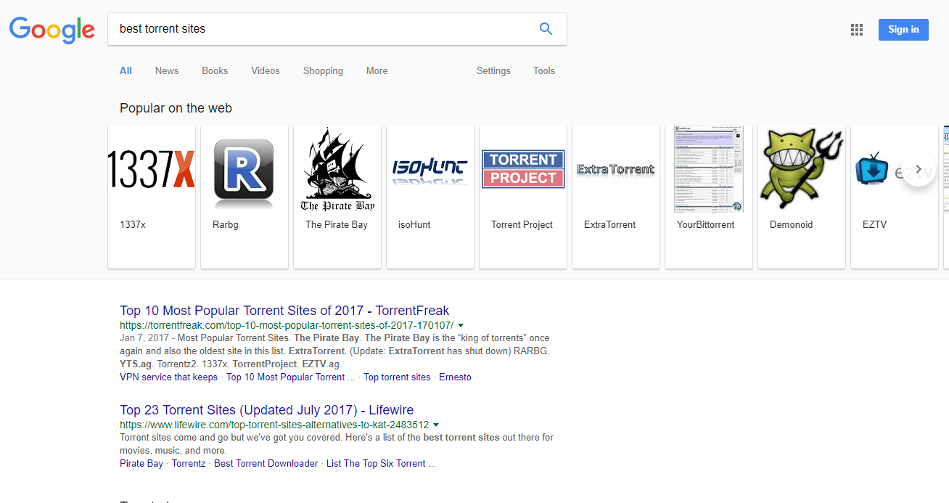Expand the Lifewire URL dropdown arrow
This screenshot has width=949, height=503.
coord(436,425)
